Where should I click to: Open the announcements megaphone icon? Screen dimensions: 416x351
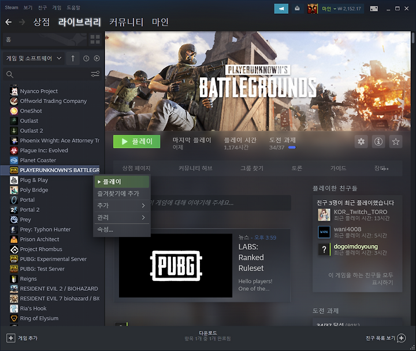pos(281,9)
